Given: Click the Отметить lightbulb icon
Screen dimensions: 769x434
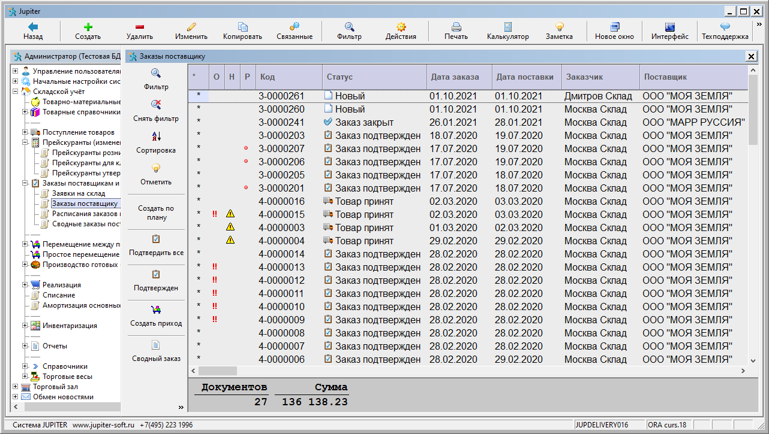Looking at the screenshot, I should pos(156,168).
